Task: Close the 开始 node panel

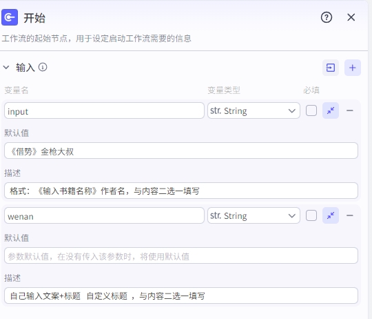Action: [x=351, y=17]
